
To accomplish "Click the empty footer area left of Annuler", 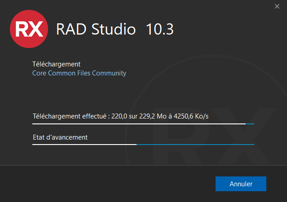I will 108,184.
